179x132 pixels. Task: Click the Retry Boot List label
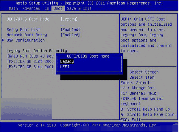(x=23, y=30)
